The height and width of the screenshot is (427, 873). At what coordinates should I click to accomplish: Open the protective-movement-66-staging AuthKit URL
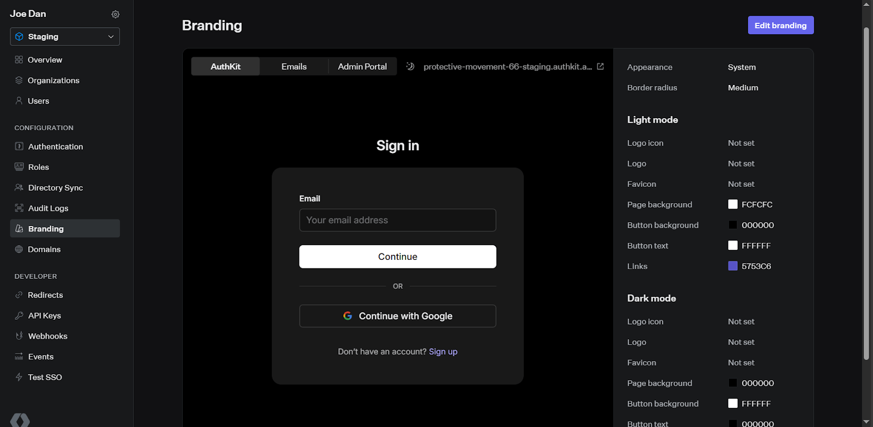[507, 66]
